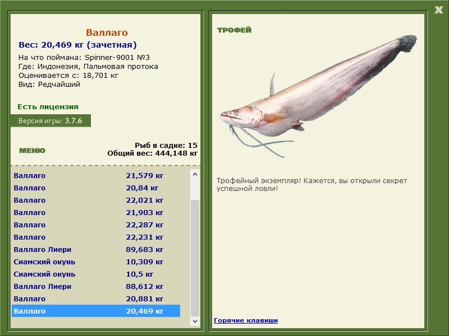449x336 pixels.
Task: Open the МЕНЮ menu
Action: (32, 151)
